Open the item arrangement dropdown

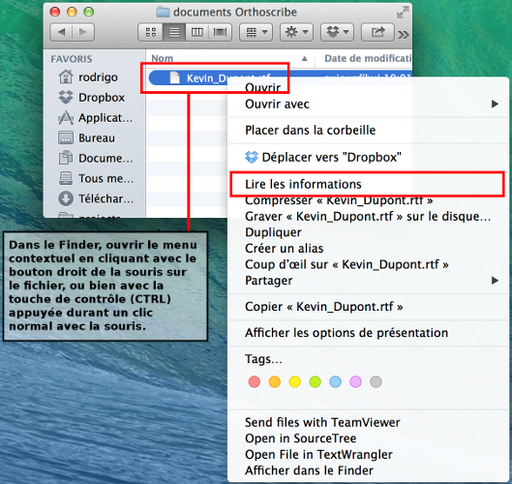point(256,32)
